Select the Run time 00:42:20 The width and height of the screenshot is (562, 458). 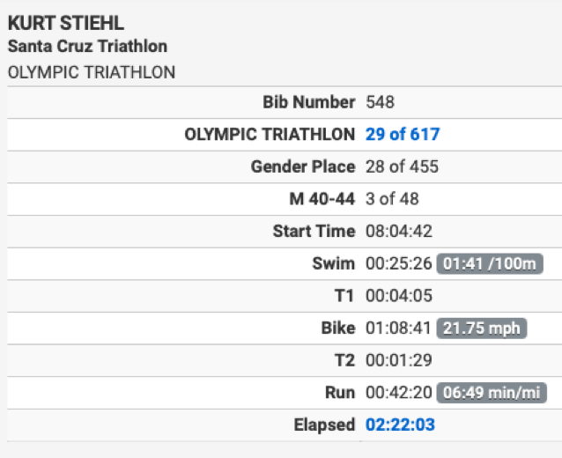tap(398, 393)
